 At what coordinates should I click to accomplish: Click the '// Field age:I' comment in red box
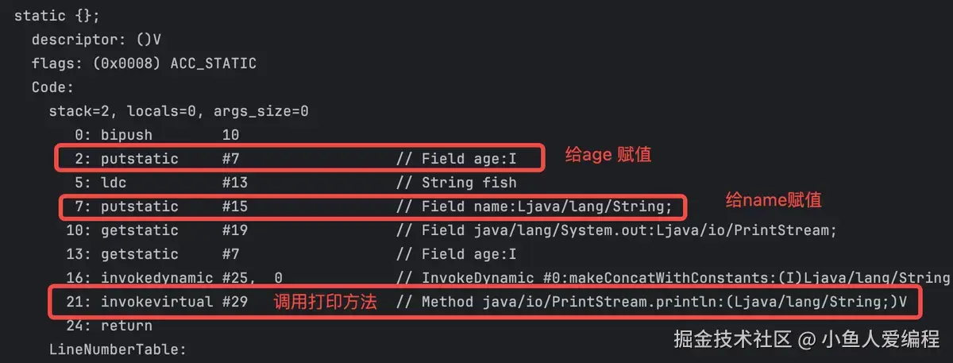(x=457, y=159)
